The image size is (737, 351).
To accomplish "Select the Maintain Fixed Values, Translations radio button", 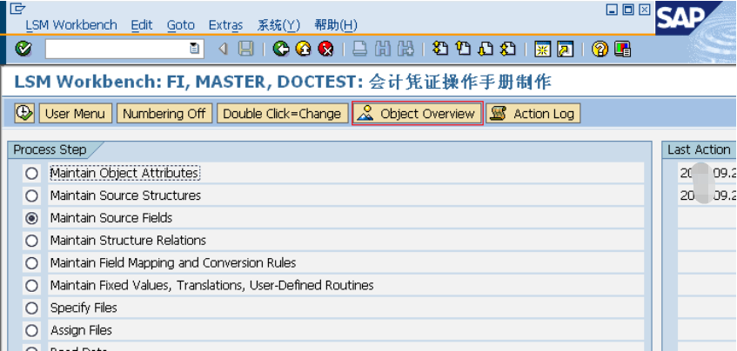I will tap(31, 286).
